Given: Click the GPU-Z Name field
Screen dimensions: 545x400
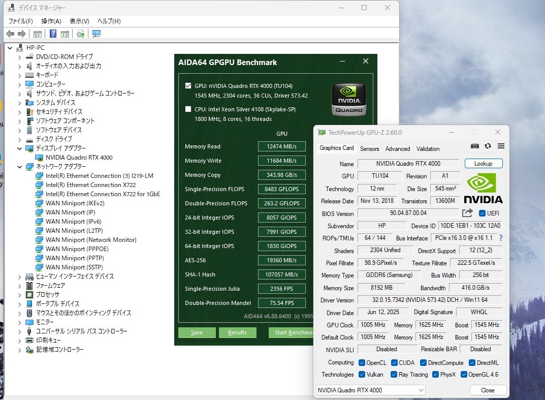Looking at the screenshot, I should click(408, 164).
